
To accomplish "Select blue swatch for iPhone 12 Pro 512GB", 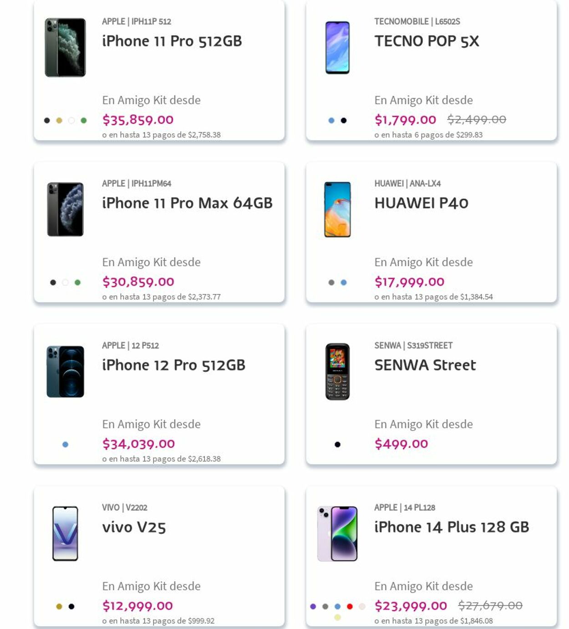I will click(x=65, y=445).
